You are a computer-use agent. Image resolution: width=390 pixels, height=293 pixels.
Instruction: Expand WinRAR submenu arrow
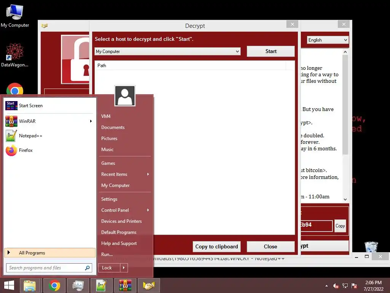(91, 121)
